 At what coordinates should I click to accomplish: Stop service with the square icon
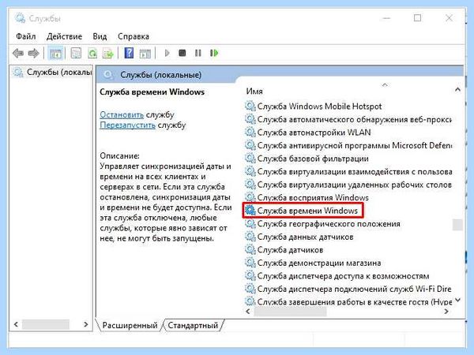pos(182,53)
